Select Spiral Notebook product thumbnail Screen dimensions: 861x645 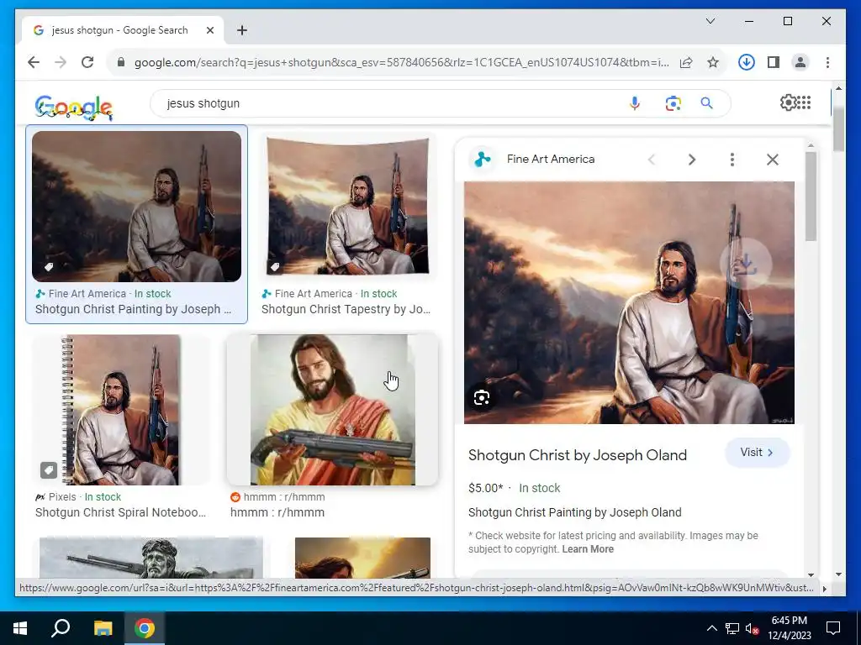[121, 410]
